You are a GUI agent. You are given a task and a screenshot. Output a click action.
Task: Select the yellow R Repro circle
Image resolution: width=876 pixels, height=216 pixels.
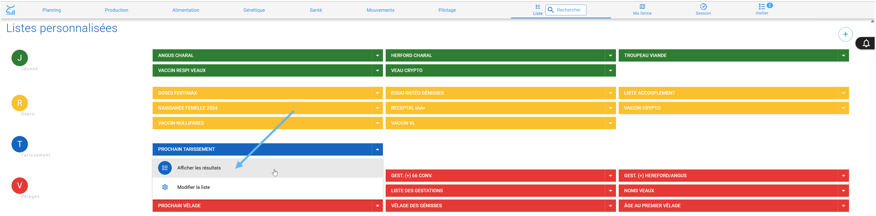tap(20, 103)
